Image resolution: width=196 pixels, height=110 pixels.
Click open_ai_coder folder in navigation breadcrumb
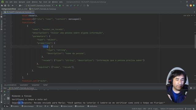[x=22, y=9]
